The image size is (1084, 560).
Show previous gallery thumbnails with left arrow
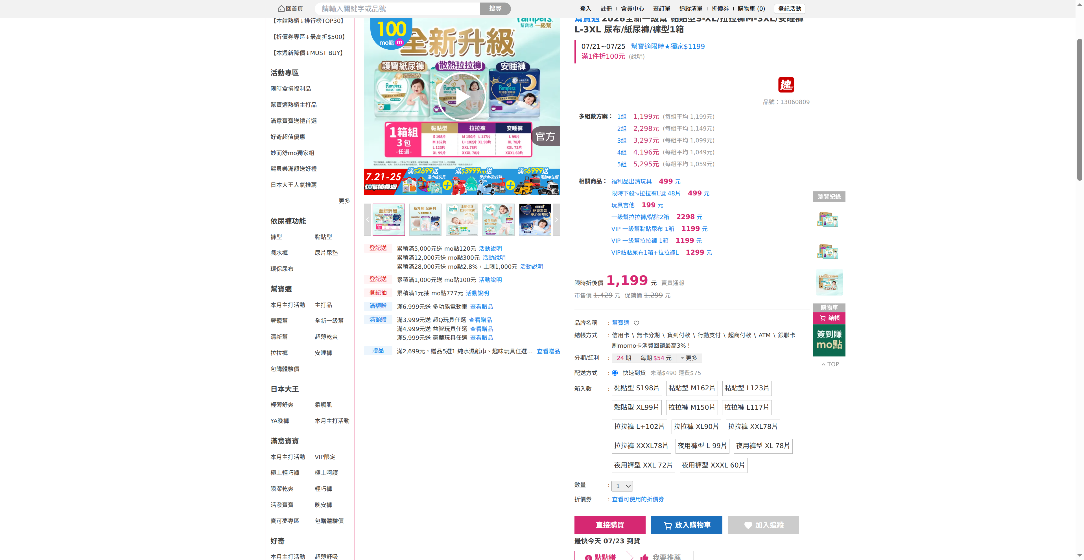(367, 219)
